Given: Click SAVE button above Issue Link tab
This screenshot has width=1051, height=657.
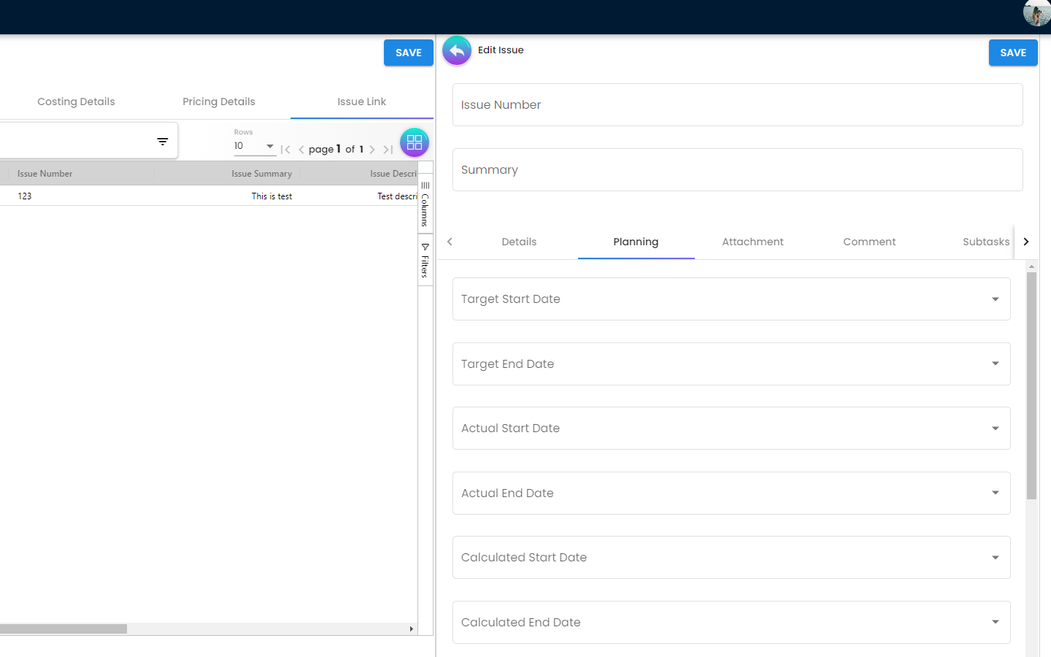Looking at the screenshot, I should point(408,53).
